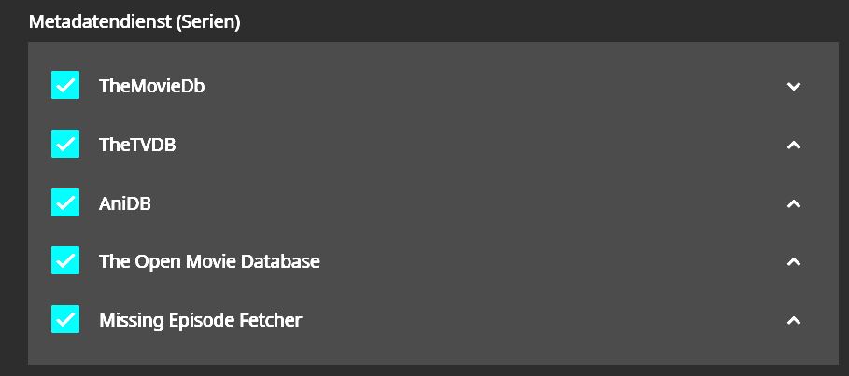Deselect the Missing Episode Fetcher checkbox

click(65, 319)
